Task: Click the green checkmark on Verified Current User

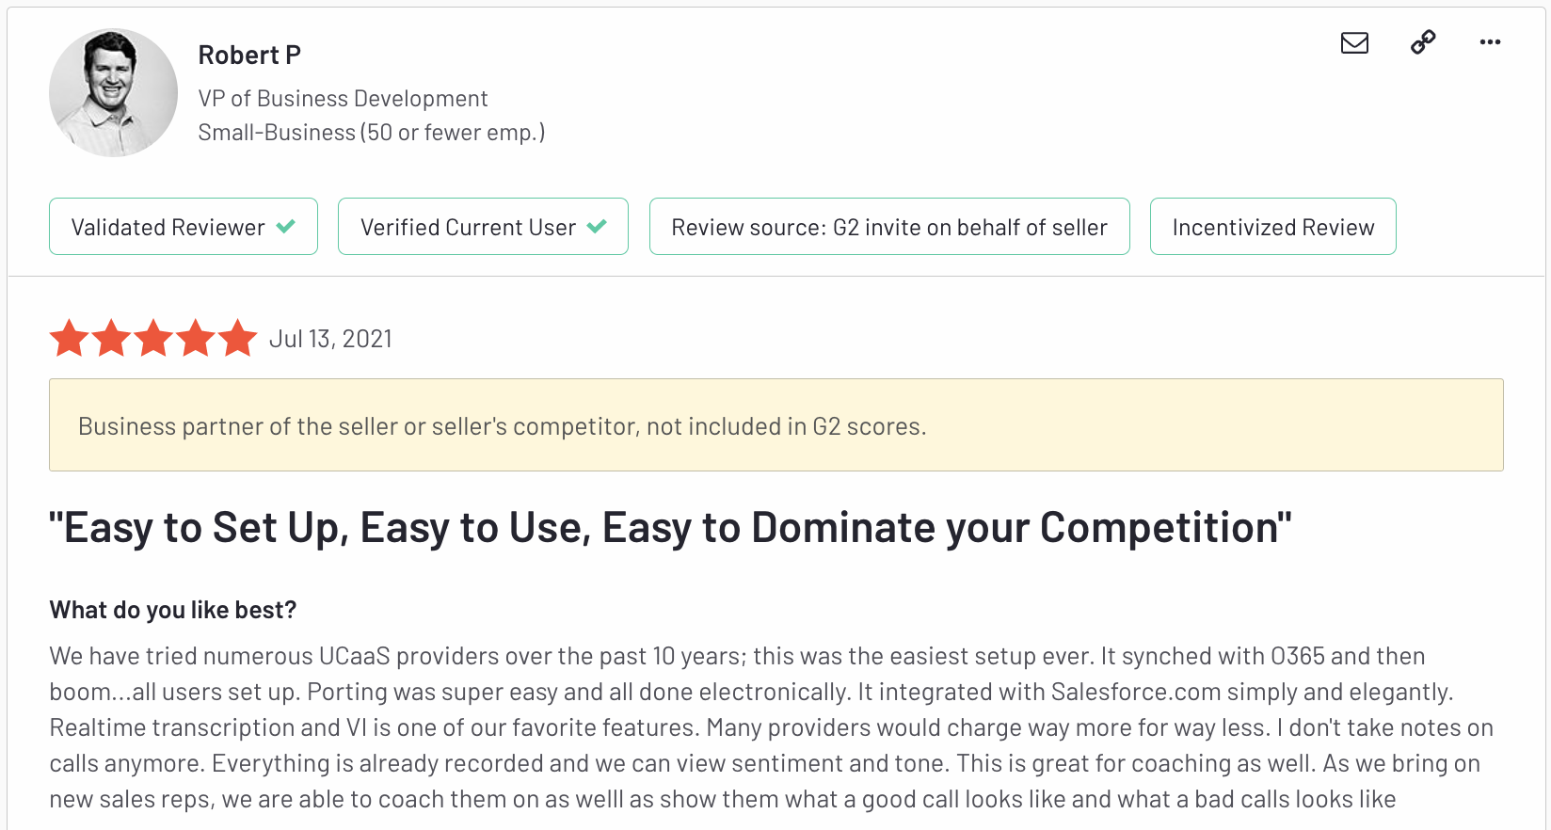Action: (x=597, y=227)
